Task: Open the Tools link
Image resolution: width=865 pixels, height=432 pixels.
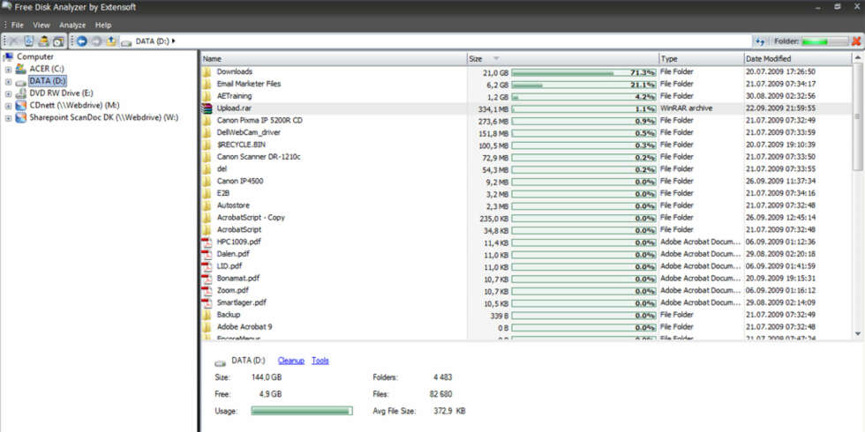Action: pyautogui.click(x=320, y=361)
